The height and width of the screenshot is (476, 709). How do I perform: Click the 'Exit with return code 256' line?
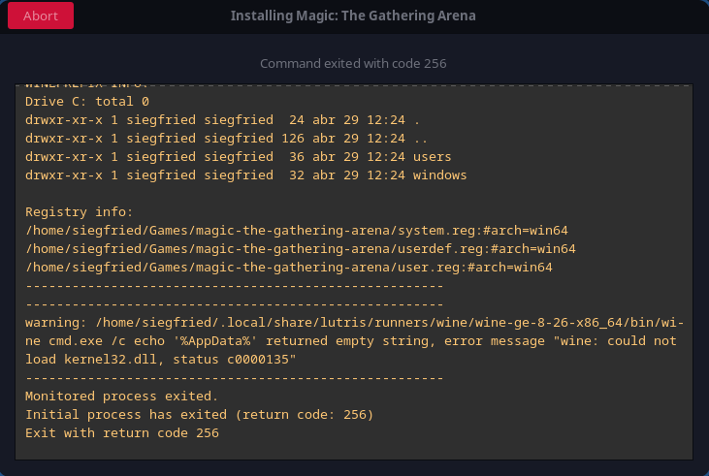click(x=122, y=433)
